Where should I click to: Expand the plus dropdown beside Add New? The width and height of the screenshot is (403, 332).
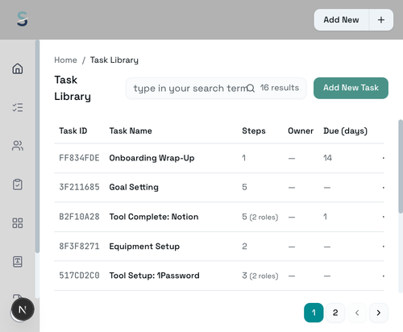(x=381, y=20)
